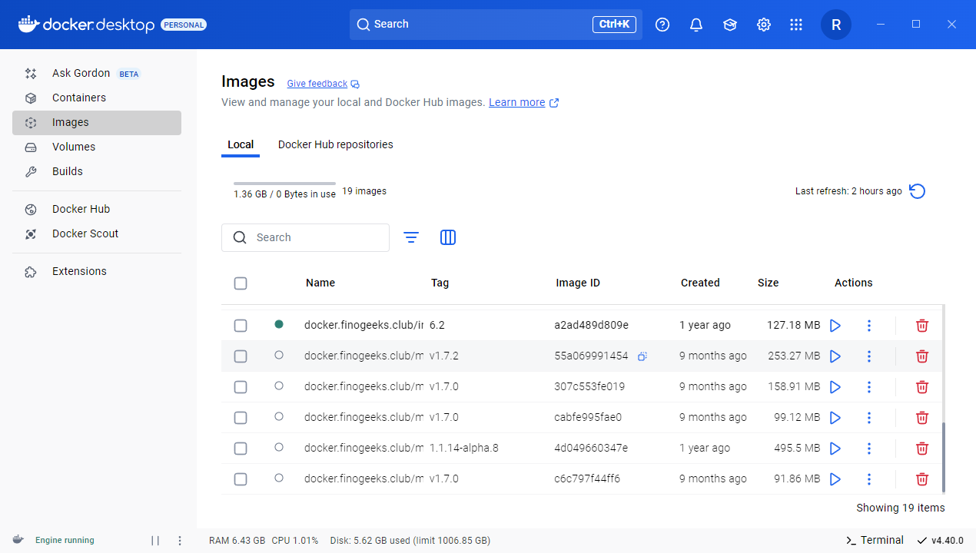Check the row with image cabfe995fae0
The width and height of the screenshot is (976, 553).
pos(241,418)
